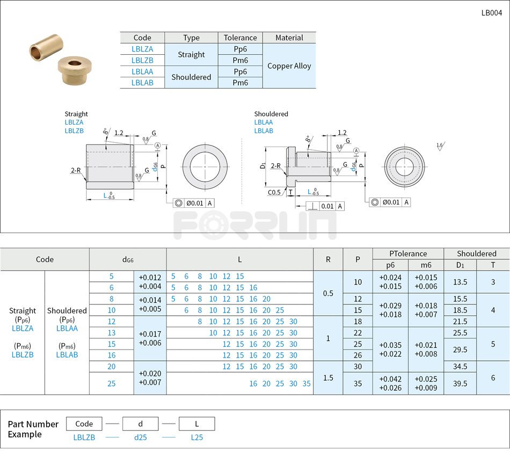This screenshot has width=510, height=451.
Task: Click the Copper Alloy cell
Action: 289,66
